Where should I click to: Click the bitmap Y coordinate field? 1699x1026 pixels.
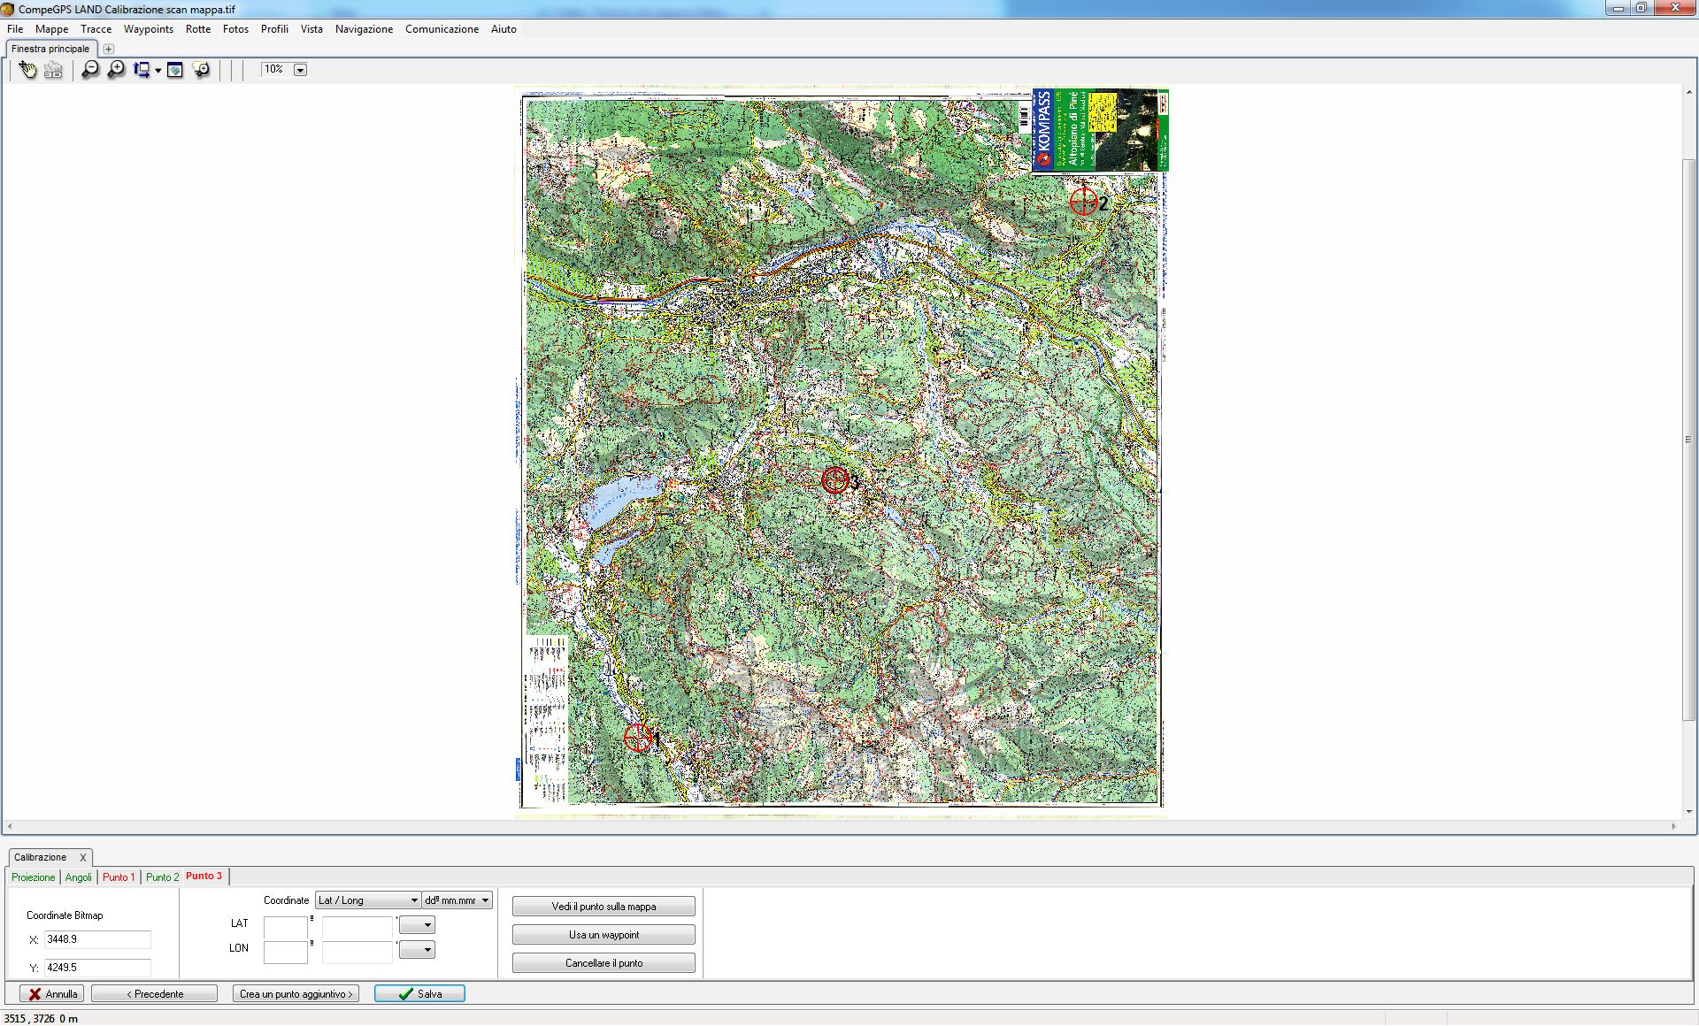[x=97, y=968]
